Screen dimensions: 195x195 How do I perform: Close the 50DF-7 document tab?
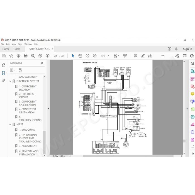coord(52,49)
